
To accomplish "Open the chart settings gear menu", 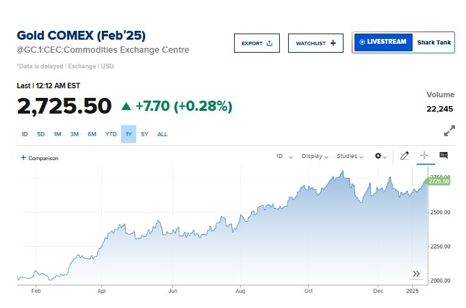I will (380, 156).
